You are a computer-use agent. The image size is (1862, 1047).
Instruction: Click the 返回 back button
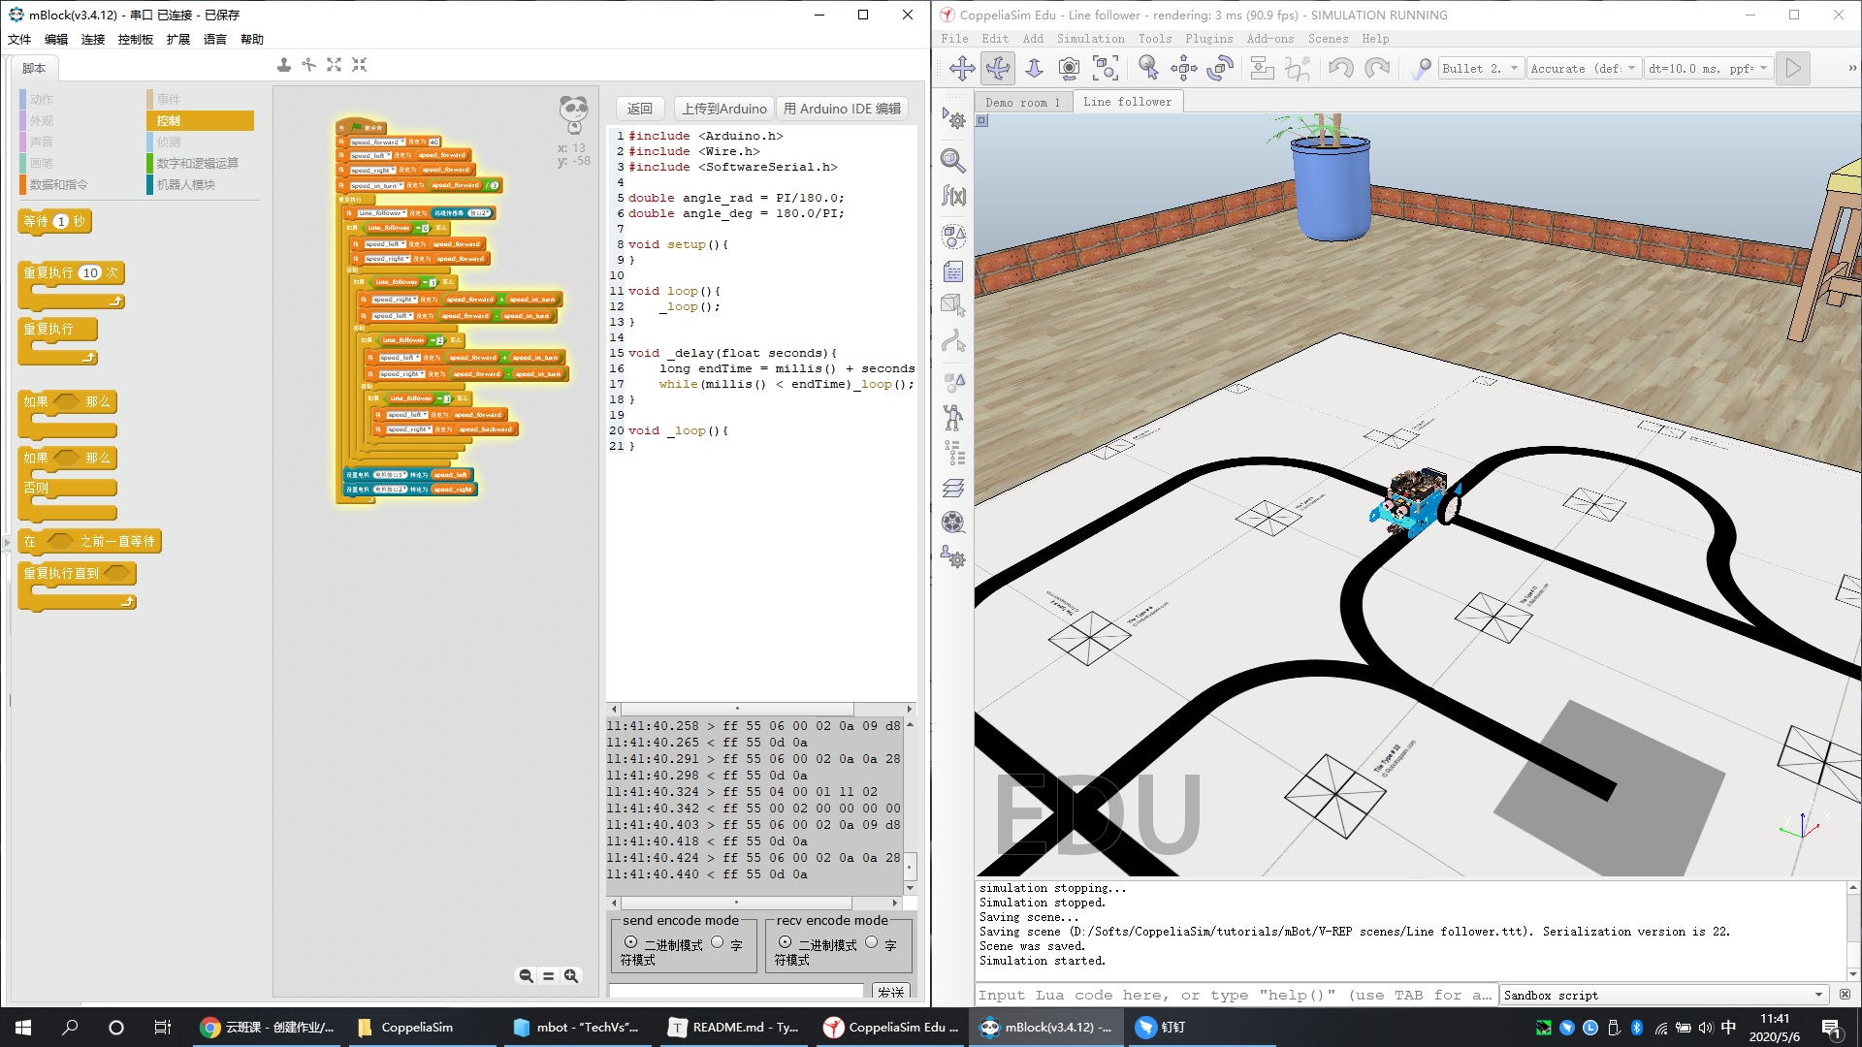pyautogui.click(x=639, y=109)
